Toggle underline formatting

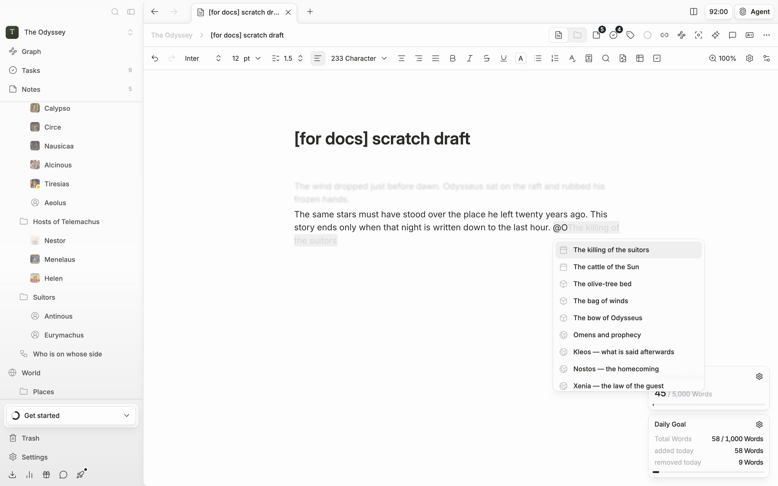(504, 58)
